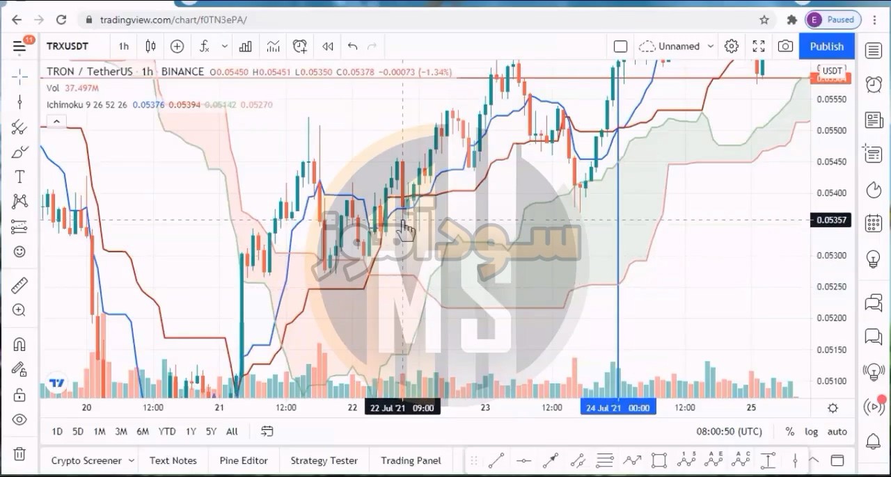The height and width of the screenshot is (477, 891).
Task: Open the watchlist panel icon
Action: (x=874, y=50)
